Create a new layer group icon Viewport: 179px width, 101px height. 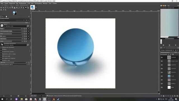pos(164,96)
